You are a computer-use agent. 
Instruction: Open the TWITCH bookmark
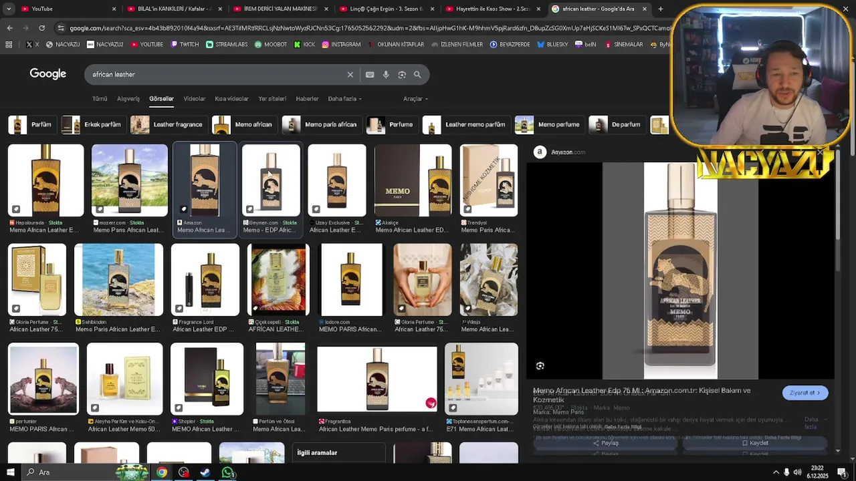point(185,44)
